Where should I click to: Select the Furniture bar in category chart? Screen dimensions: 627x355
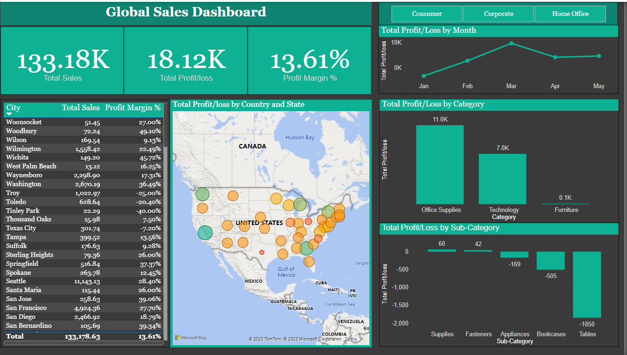[566, 203]
